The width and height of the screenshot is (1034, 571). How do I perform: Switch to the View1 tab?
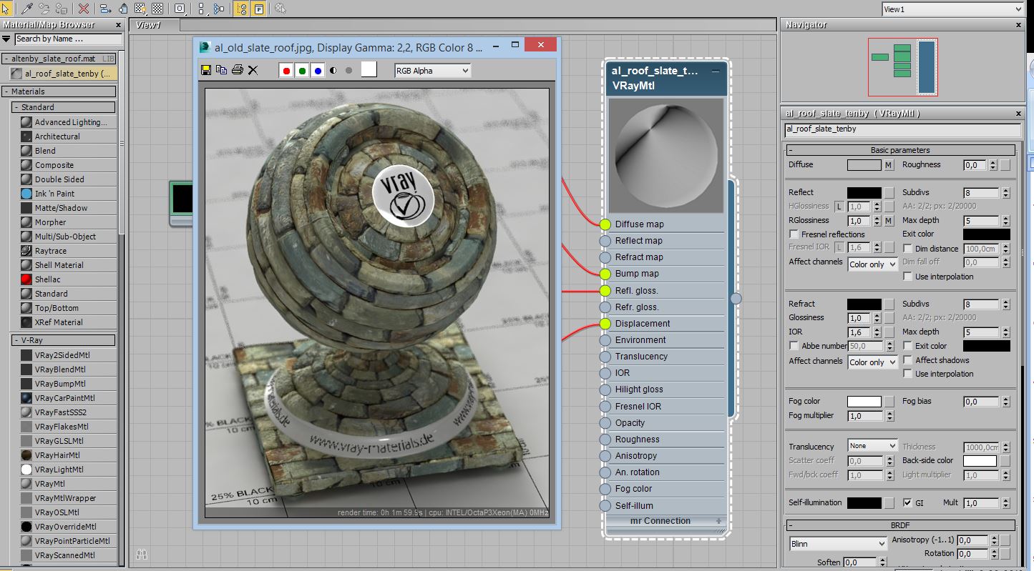pos(148,25)
